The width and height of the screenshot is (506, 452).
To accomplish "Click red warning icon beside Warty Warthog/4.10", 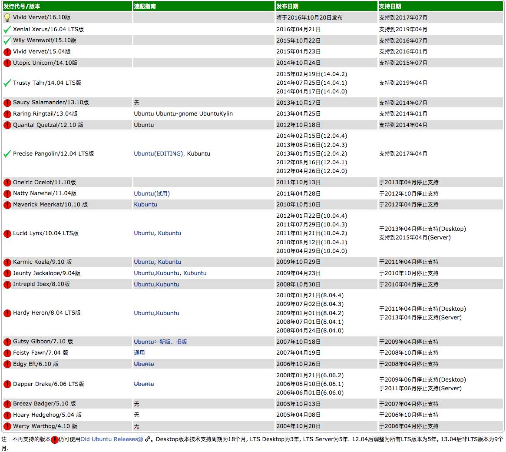I will click(7, 426).
